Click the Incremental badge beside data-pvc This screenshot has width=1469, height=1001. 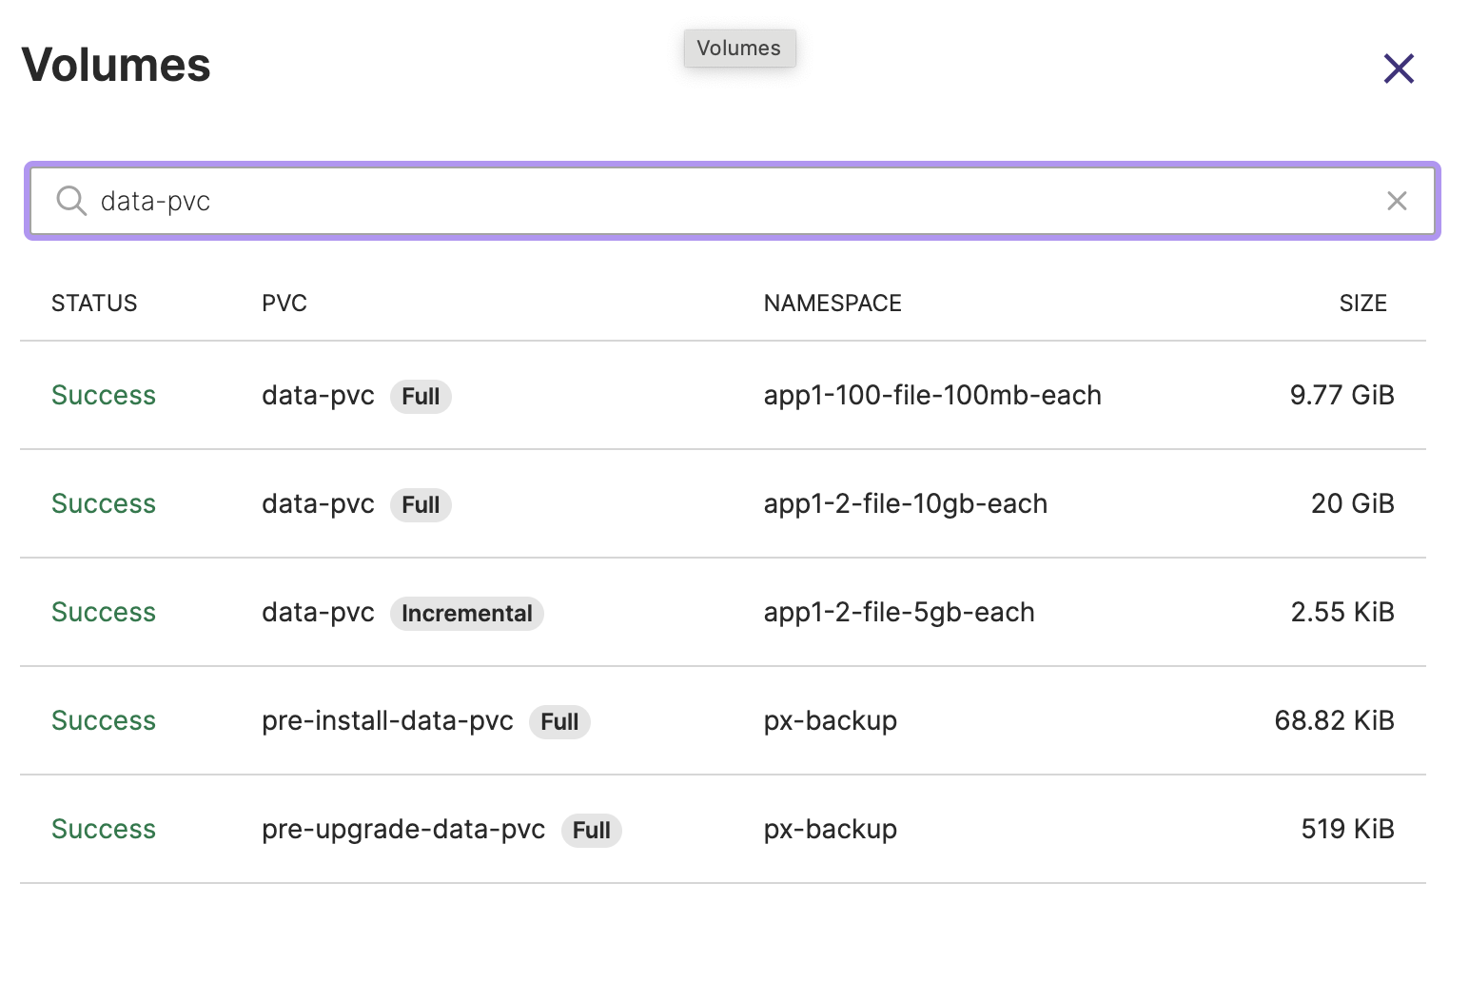click(x=466, y=614)
